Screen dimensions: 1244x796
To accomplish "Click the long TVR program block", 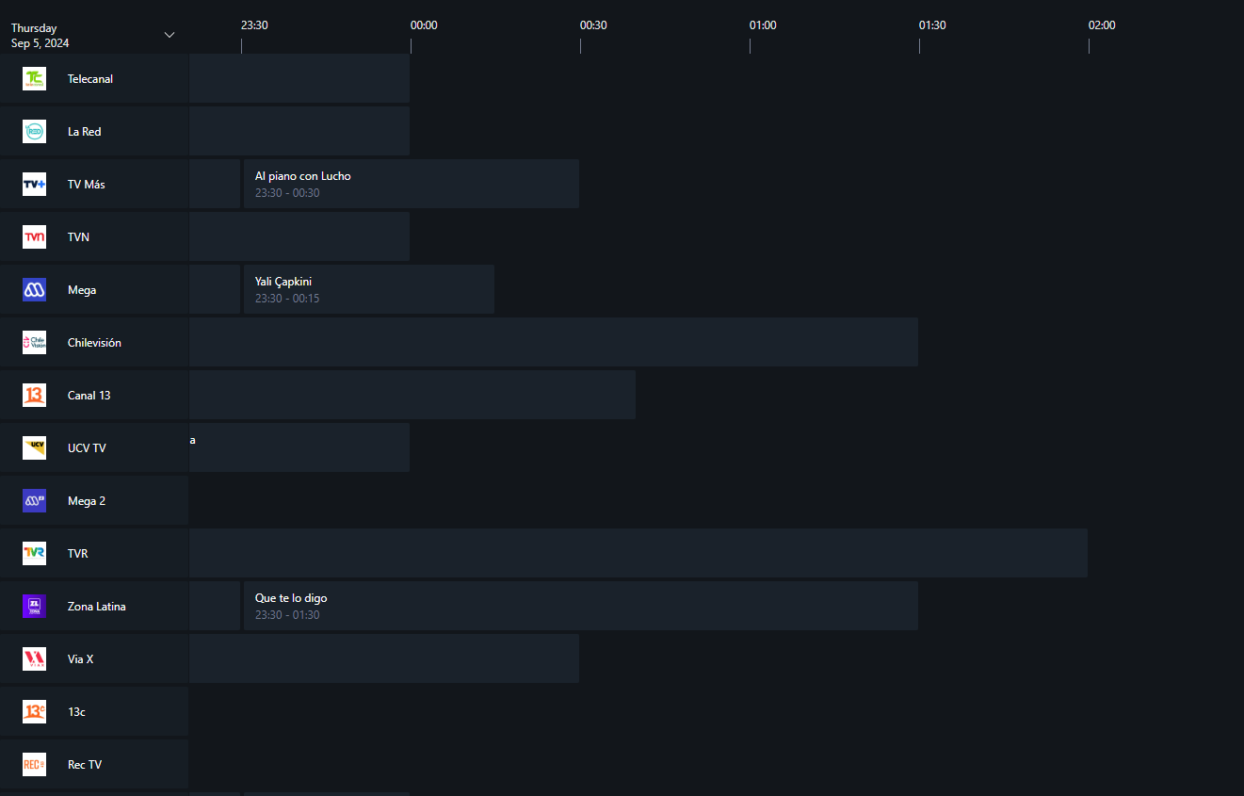I will pyautogui.click(x=638, y=553).
